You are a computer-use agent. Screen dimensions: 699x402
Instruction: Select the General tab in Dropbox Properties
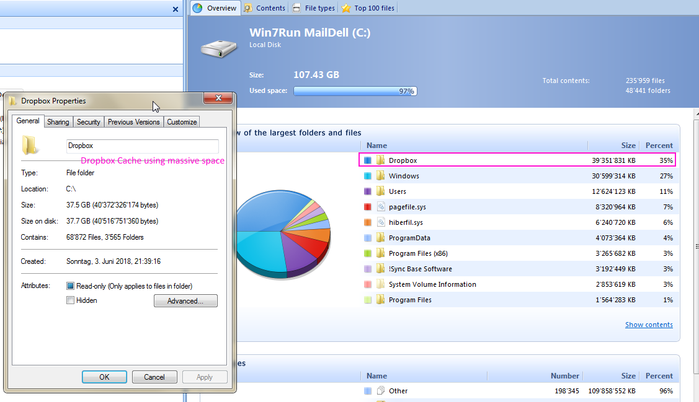[28, 121]
